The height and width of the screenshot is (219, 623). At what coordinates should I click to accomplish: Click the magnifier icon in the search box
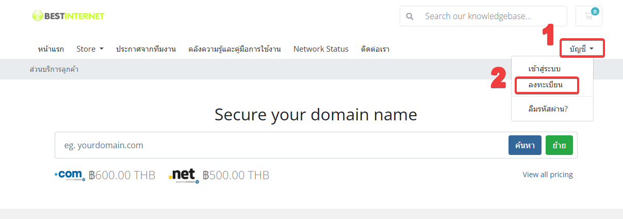coord(410,16)
